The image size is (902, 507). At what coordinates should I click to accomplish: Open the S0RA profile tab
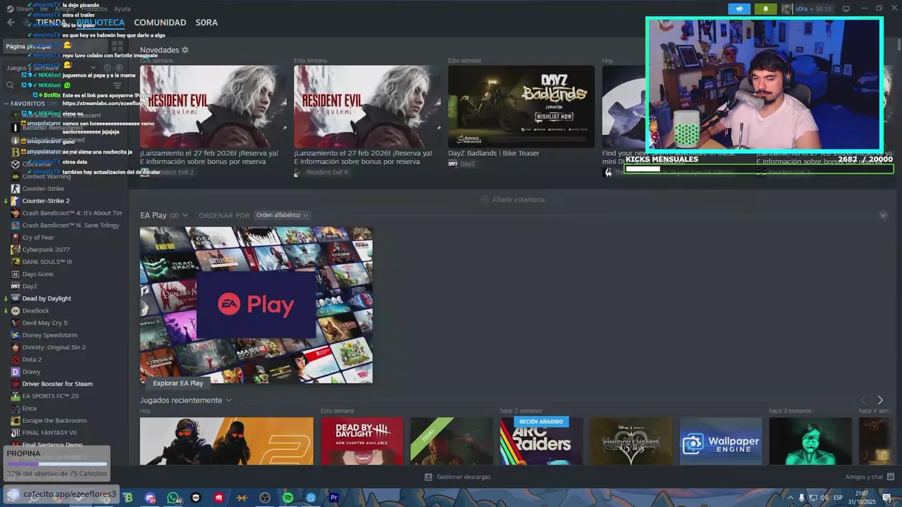click(206, 23)
